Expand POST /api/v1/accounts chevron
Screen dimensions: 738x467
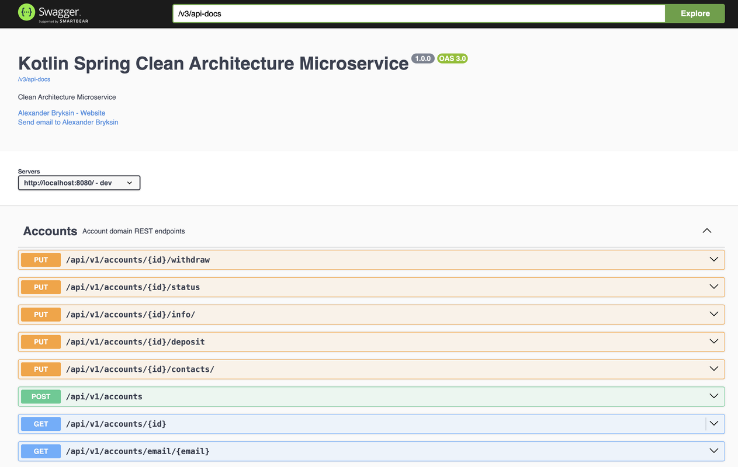pos(713,396)
